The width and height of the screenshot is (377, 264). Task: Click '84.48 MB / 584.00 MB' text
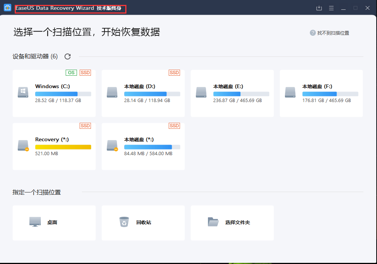(148, 154)
